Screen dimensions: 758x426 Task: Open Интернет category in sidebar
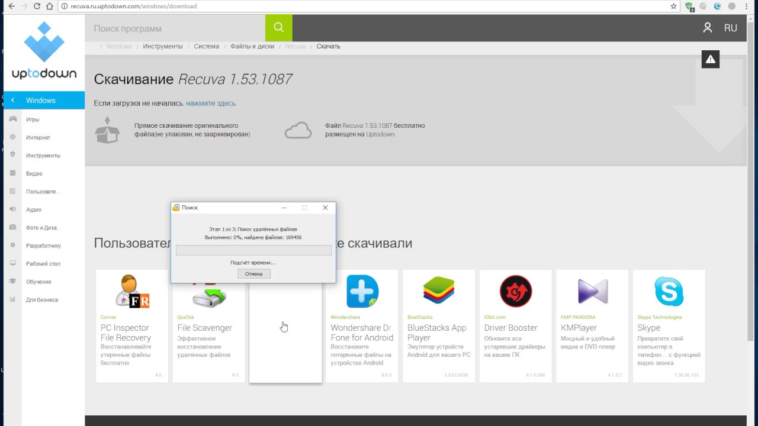click(x=38, y=137)
